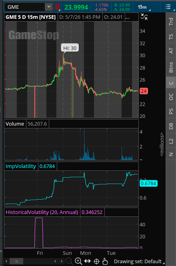Viewport: 176px width, 266px height.
Task: Click the pan left-right arrows icon
Action: point(88,261)
